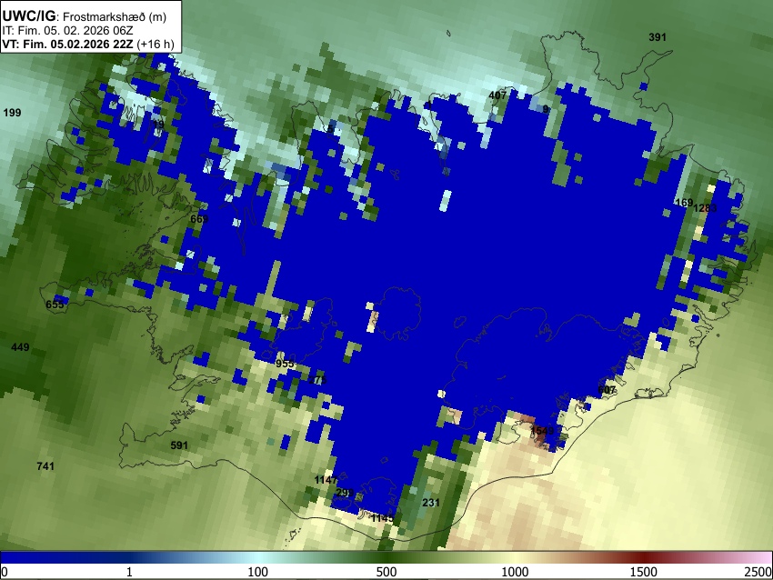Click the map value 407 on the north coast
This screenshot has width=773, height=580.
click(497, 95)
